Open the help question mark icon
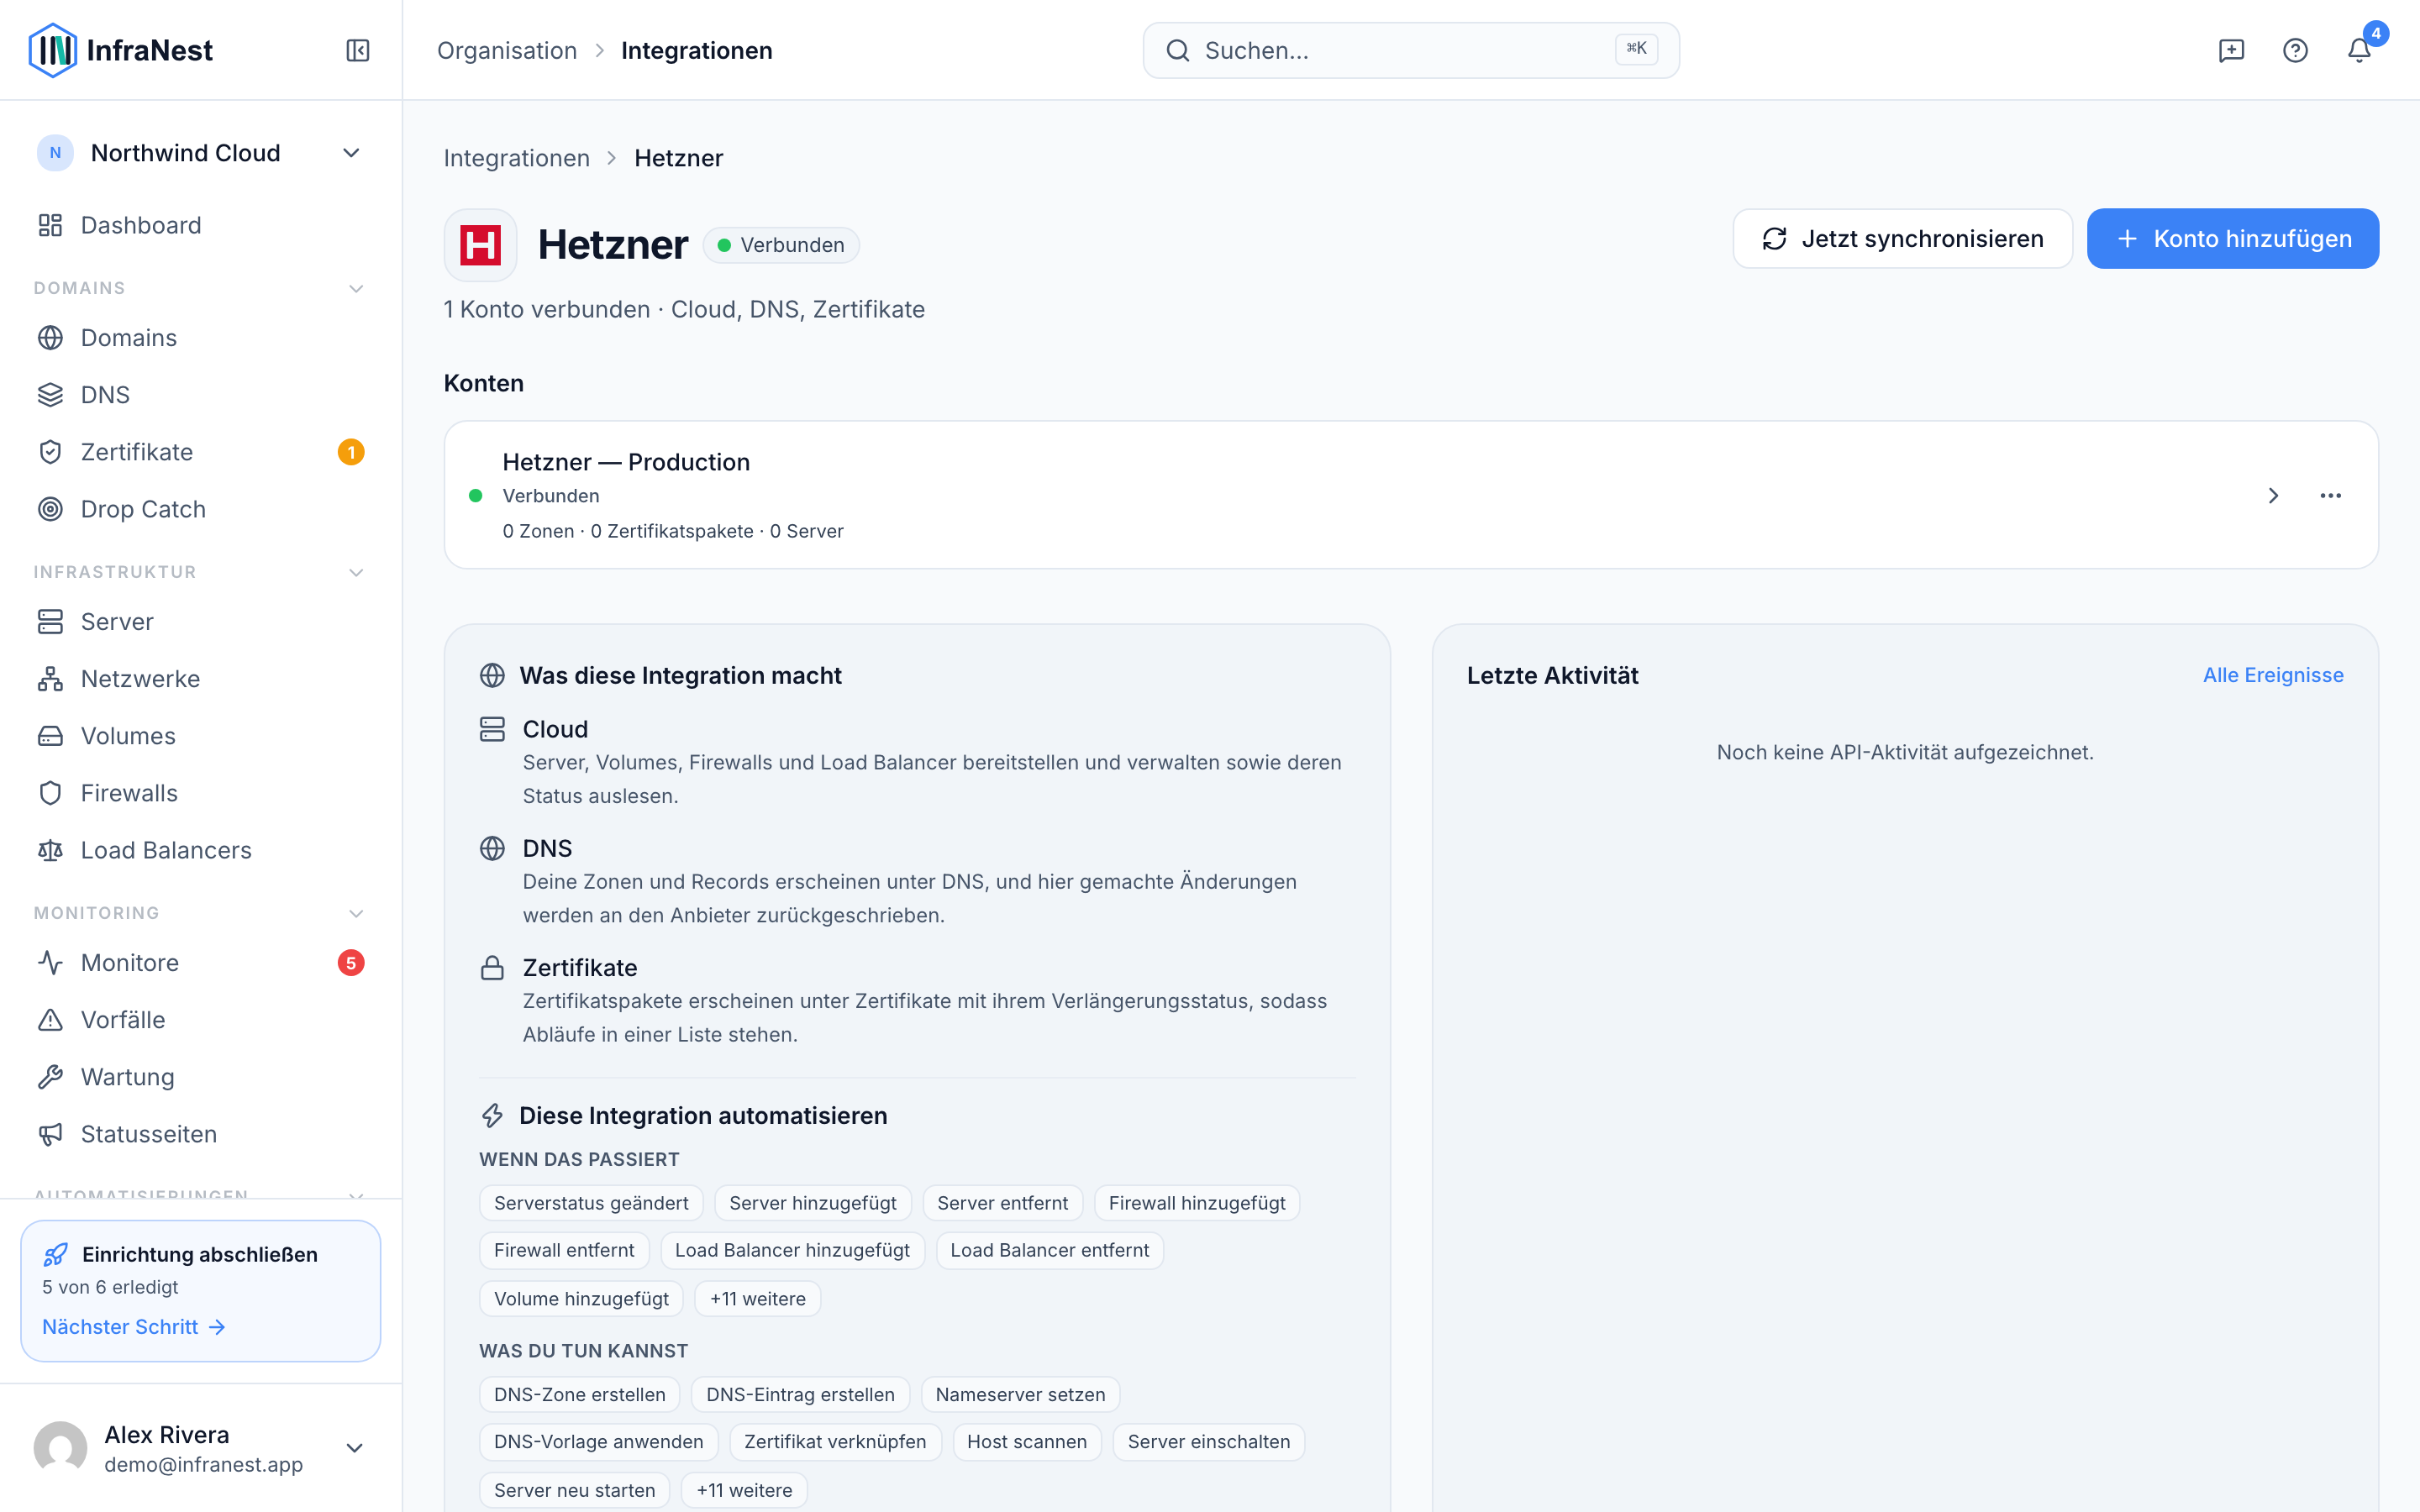Viewport: 2420px width, 1512px height. point(2295,50)
